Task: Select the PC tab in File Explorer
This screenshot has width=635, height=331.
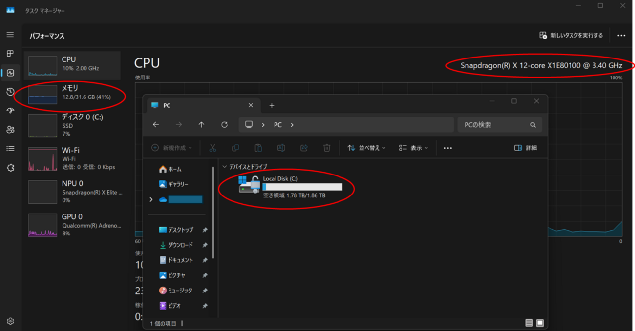Action: (202, 105)
